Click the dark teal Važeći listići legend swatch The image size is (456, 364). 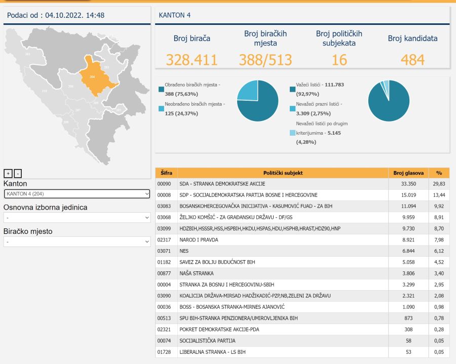tap(292, 90)
